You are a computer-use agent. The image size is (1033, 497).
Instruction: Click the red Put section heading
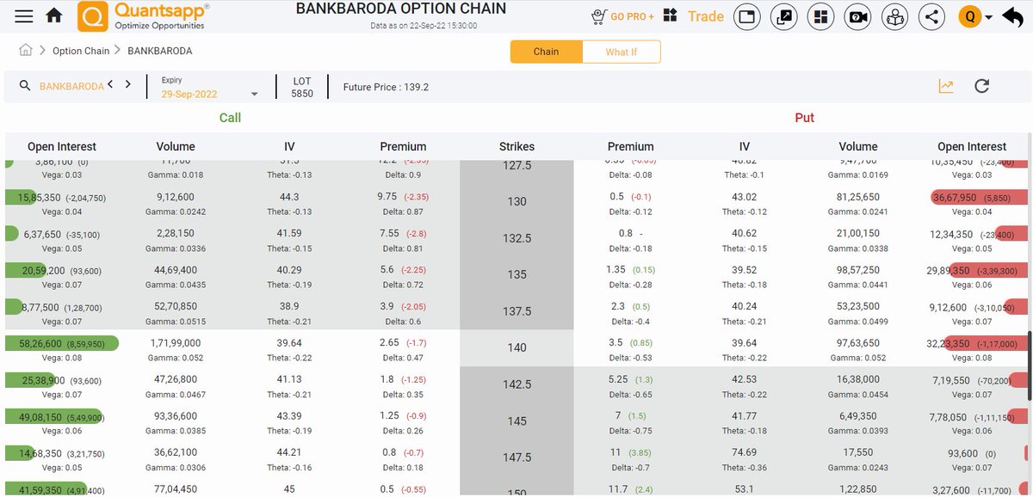804,118
